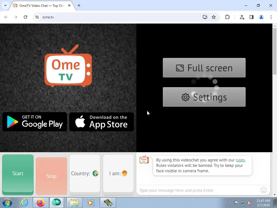
Task: Open the Settings button with gear
Action: (x=204, y=97)
